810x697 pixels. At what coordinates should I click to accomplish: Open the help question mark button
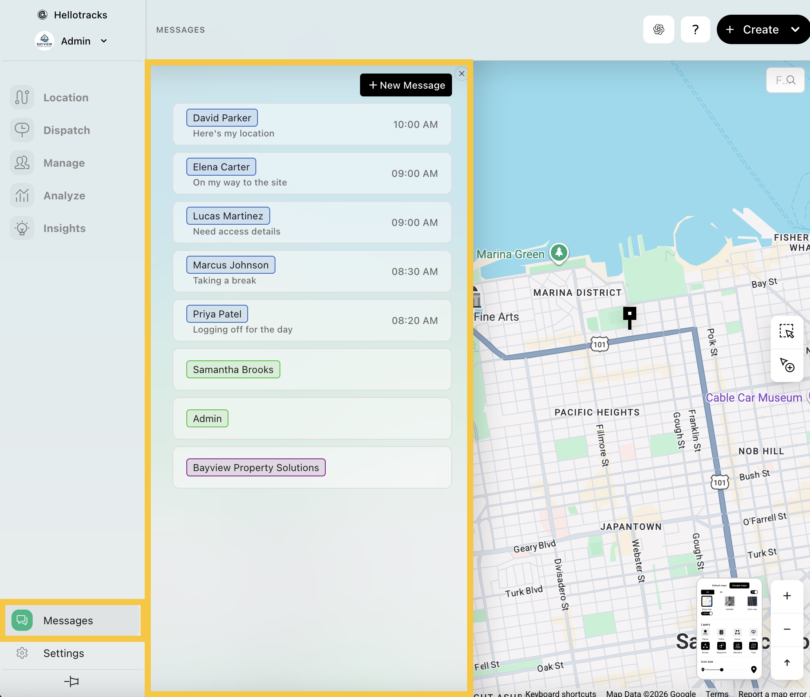[x=695, y=29]
